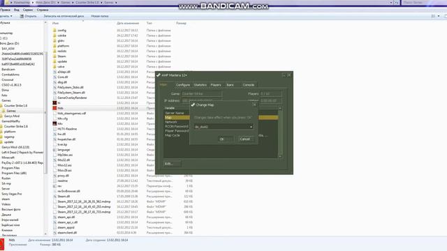447x251 pixels.
Task: Select the steam_api.dll file icon
Action: tap(54, 217)
